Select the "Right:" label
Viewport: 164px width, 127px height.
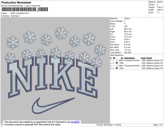coord(113,31)
